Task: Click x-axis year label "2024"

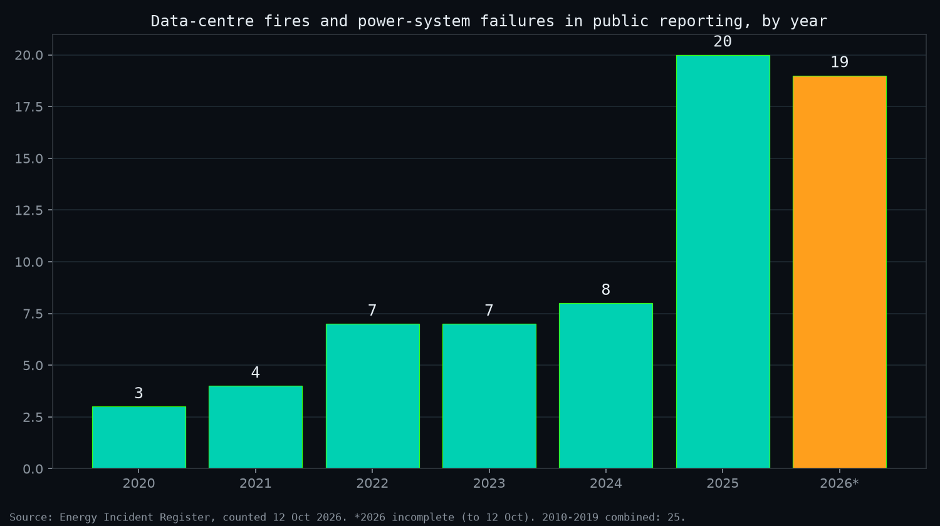Action: coord(606,483)
